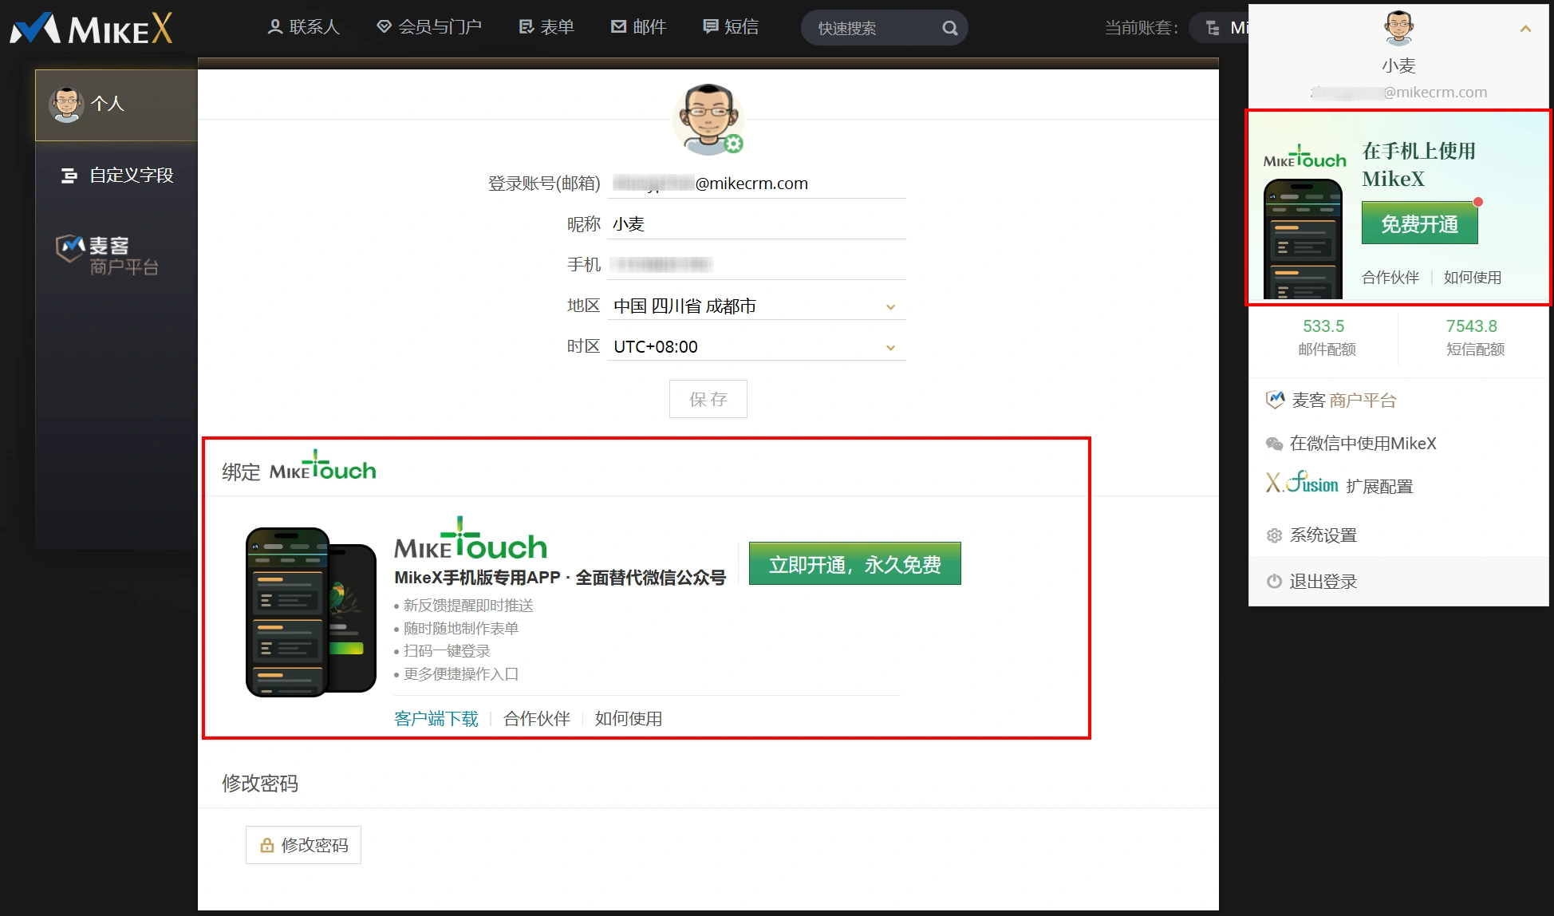This screenshot has width=1554, height=916.
Task: Edit the 昵称 nickname field
Action: click(758, 224)
